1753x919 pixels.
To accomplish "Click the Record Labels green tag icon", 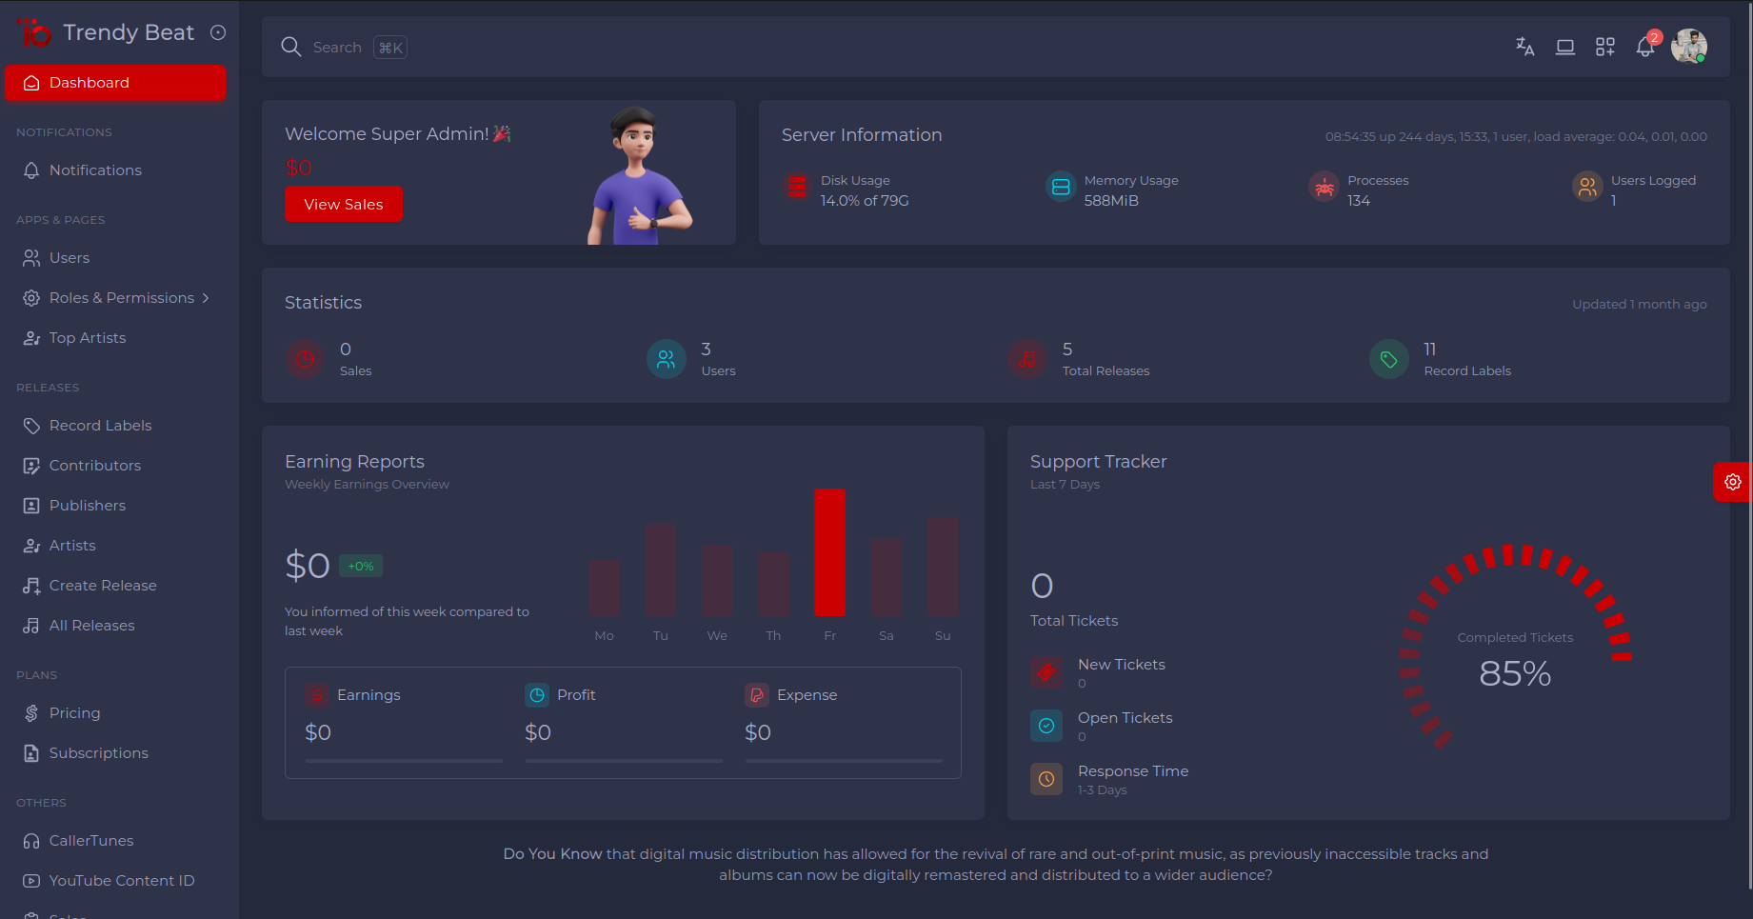I will click(1388, 359).
